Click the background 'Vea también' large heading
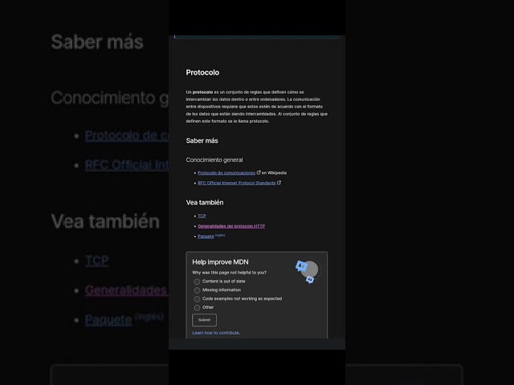Image resolution: width=514 pixels, height=385 pixels. click(x=105, y=221)
